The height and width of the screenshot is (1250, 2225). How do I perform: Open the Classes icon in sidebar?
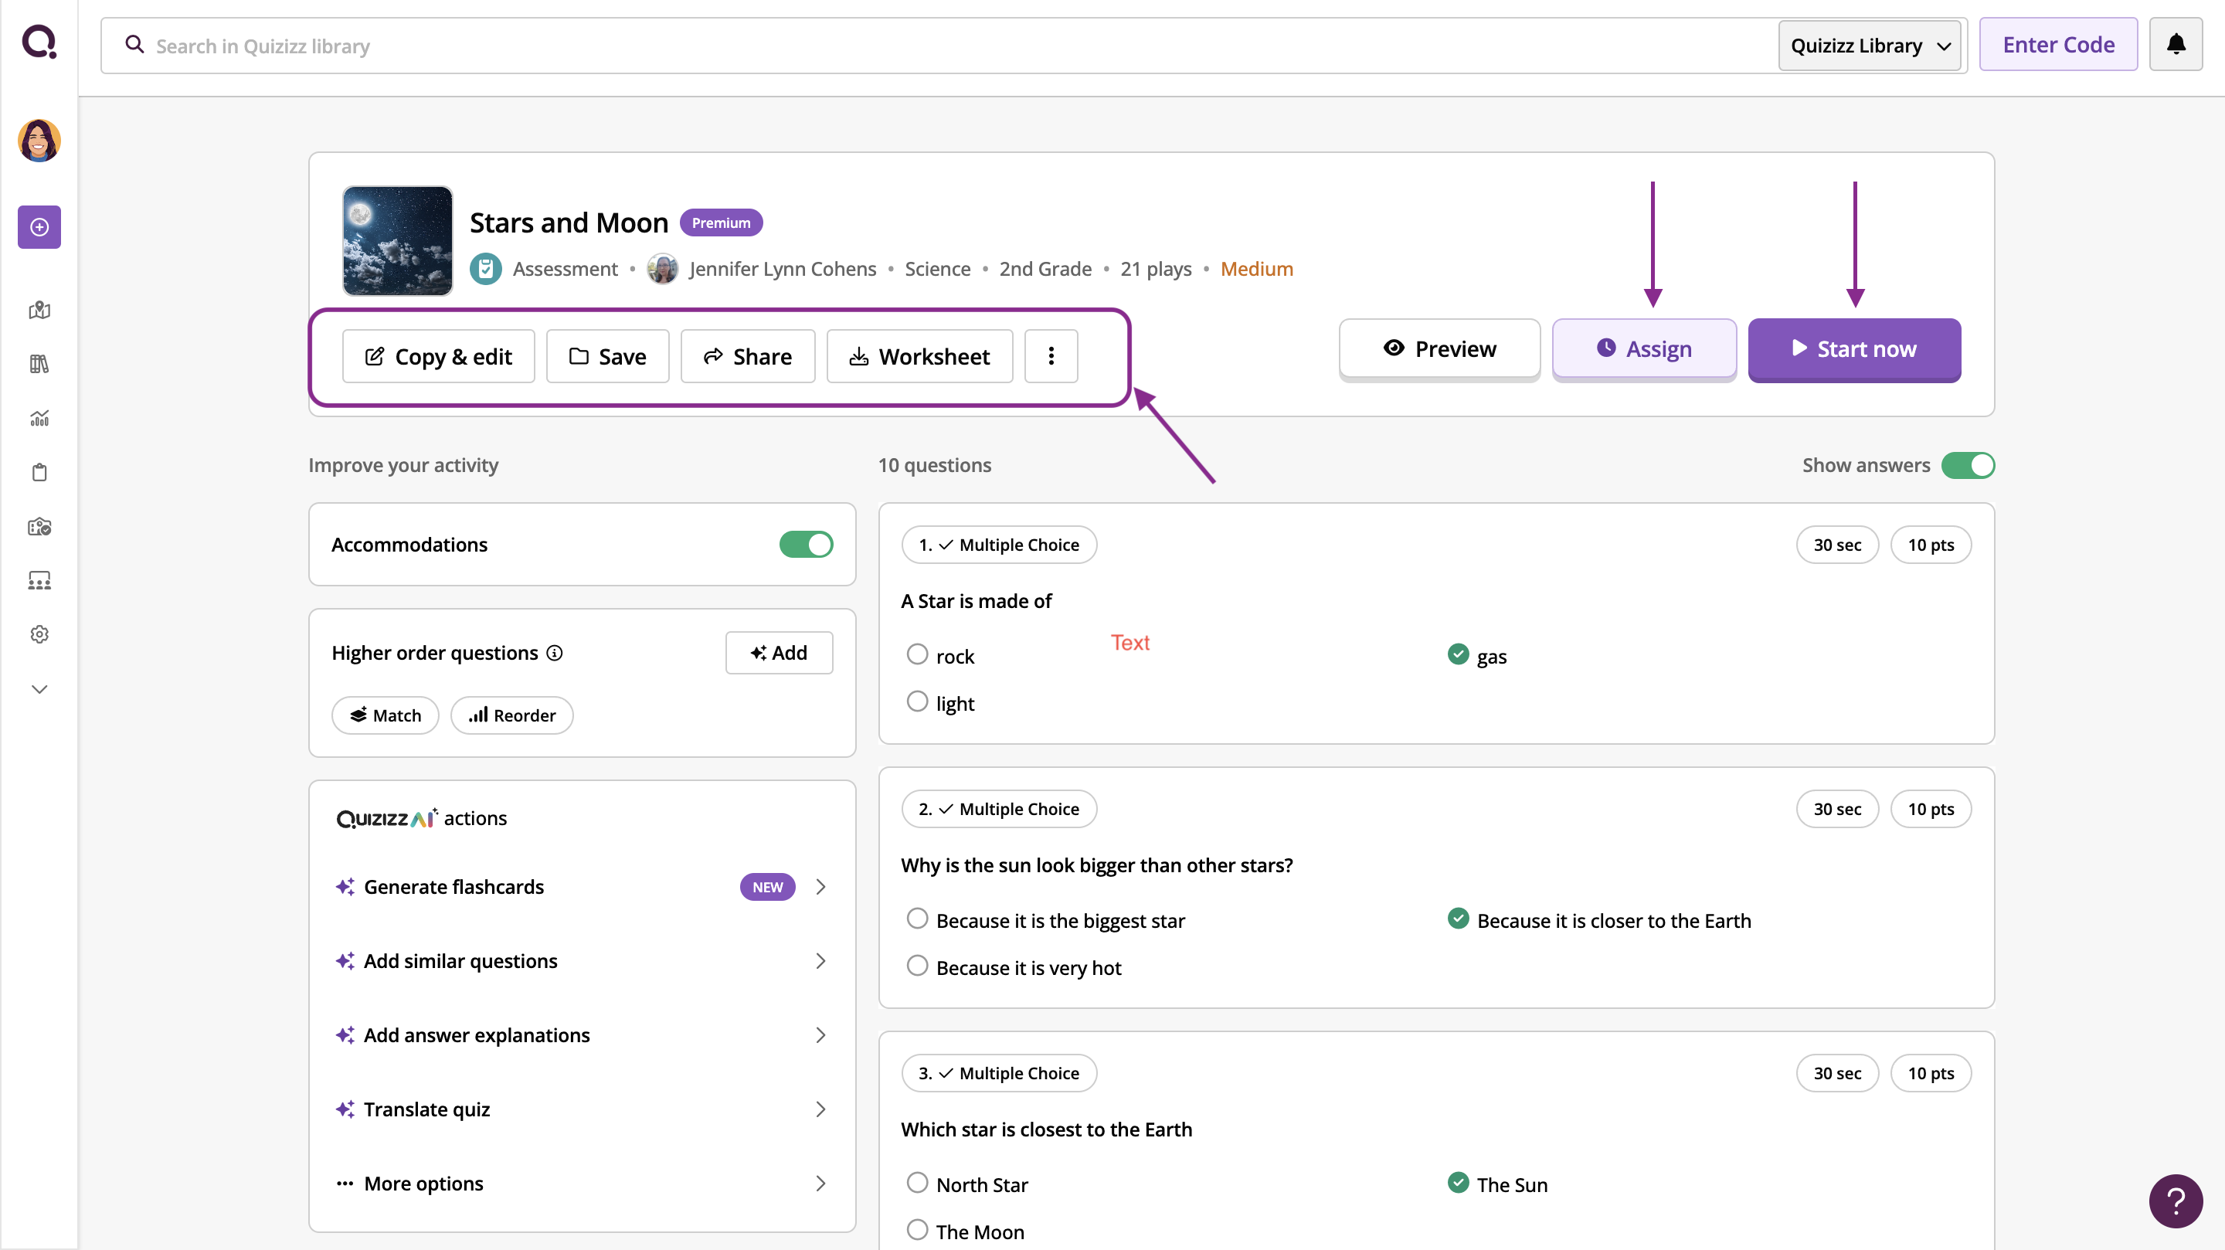[x=39, y=580]
